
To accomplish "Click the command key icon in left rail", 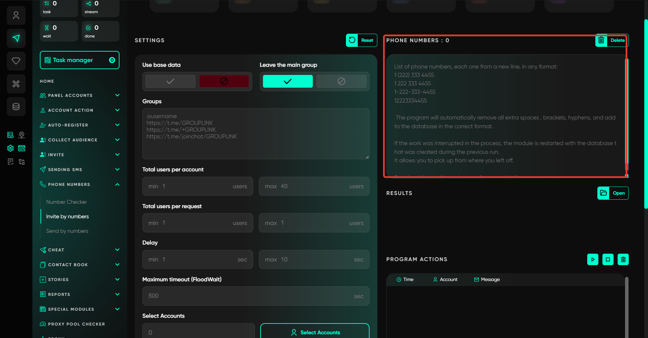I will tap(16, 84).
